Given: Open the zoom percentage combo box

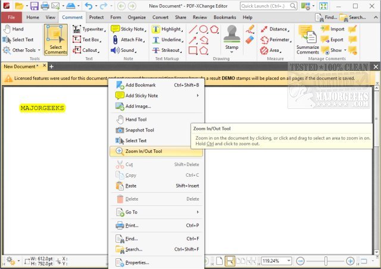Looking at the screenshot, I should pyautogui.click(x=276, y=261).
